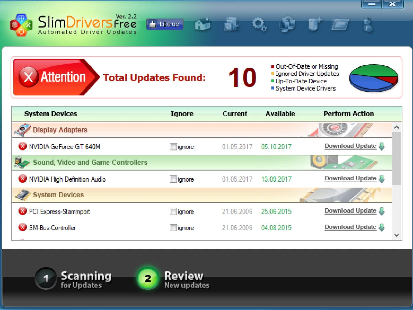Viewport: 413px width, 310px height.
Task: Click the System Devices column header
Action: click(x=51, y=114)
